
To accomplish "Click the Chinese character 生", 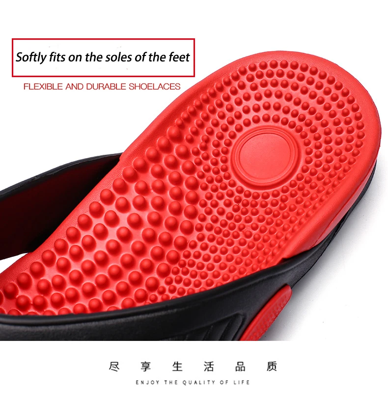I will pos(177,366).
